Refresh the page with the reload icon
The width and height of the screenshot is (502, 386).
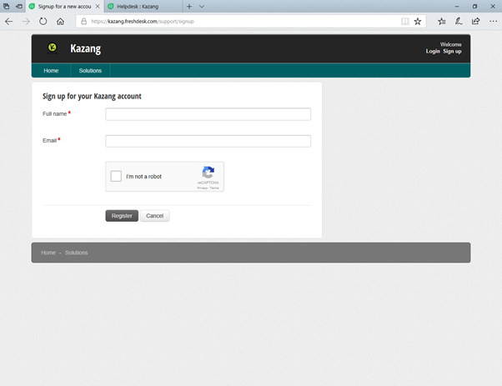coord(43,22)
